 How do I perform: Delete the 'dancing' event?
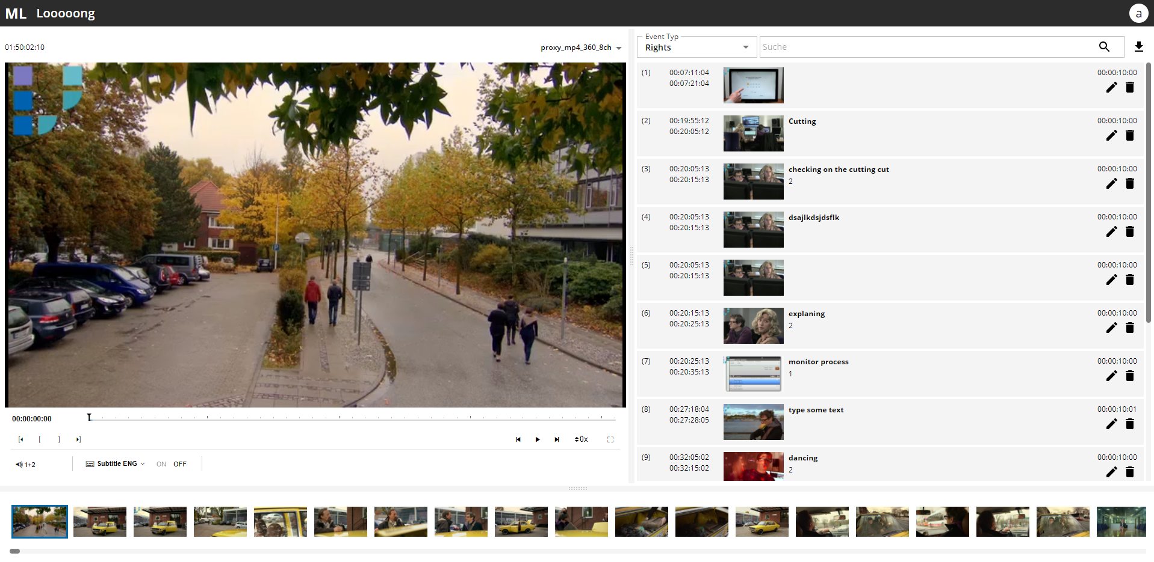click(x=1130, y=472)
